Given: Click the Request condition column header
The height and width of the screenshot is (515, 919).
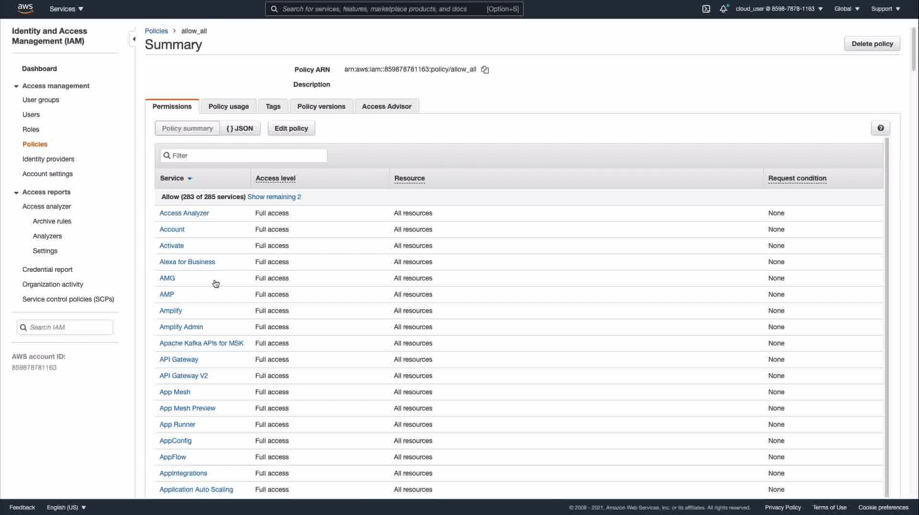Looking at the screenshot, I should pos(797,179).
